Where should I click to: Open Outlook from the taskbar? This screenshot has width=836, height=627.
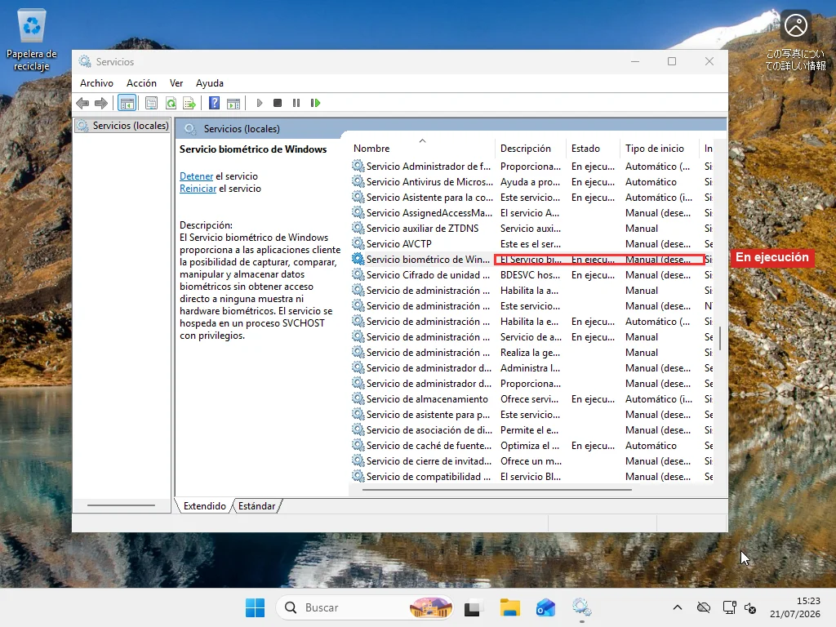(545, 607)
